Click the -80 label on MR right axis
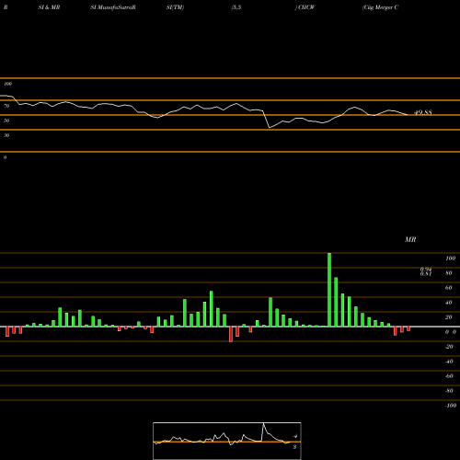 coord(449,391)
